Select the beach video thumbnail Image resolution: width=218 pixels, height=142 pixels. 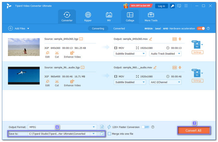click(x=24, y=47)
